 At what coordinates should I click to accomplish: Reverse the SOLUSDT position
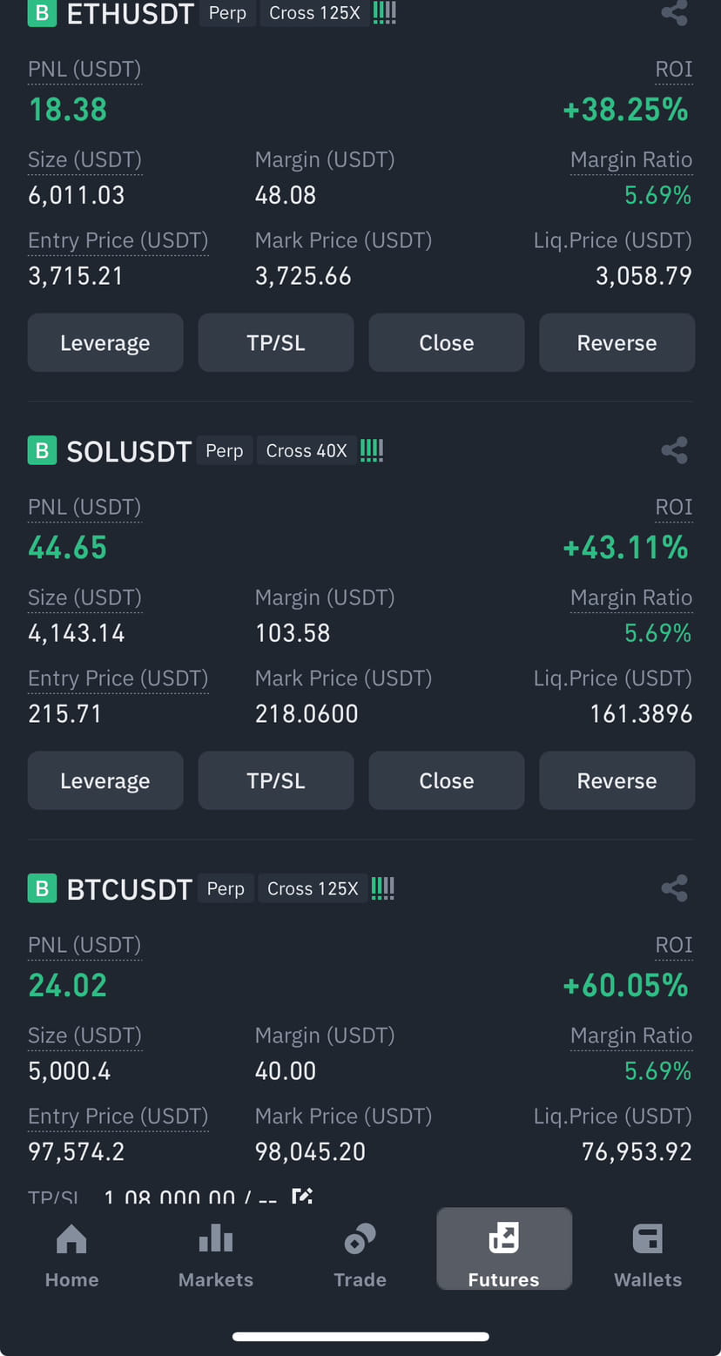[617, 781]
